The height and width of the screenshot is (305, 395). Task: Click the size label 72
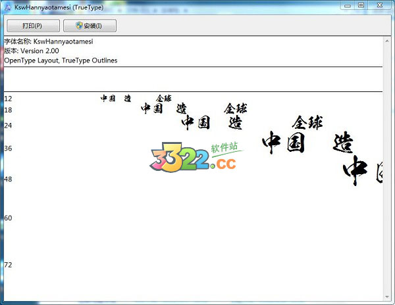click(x=8, y=265)
